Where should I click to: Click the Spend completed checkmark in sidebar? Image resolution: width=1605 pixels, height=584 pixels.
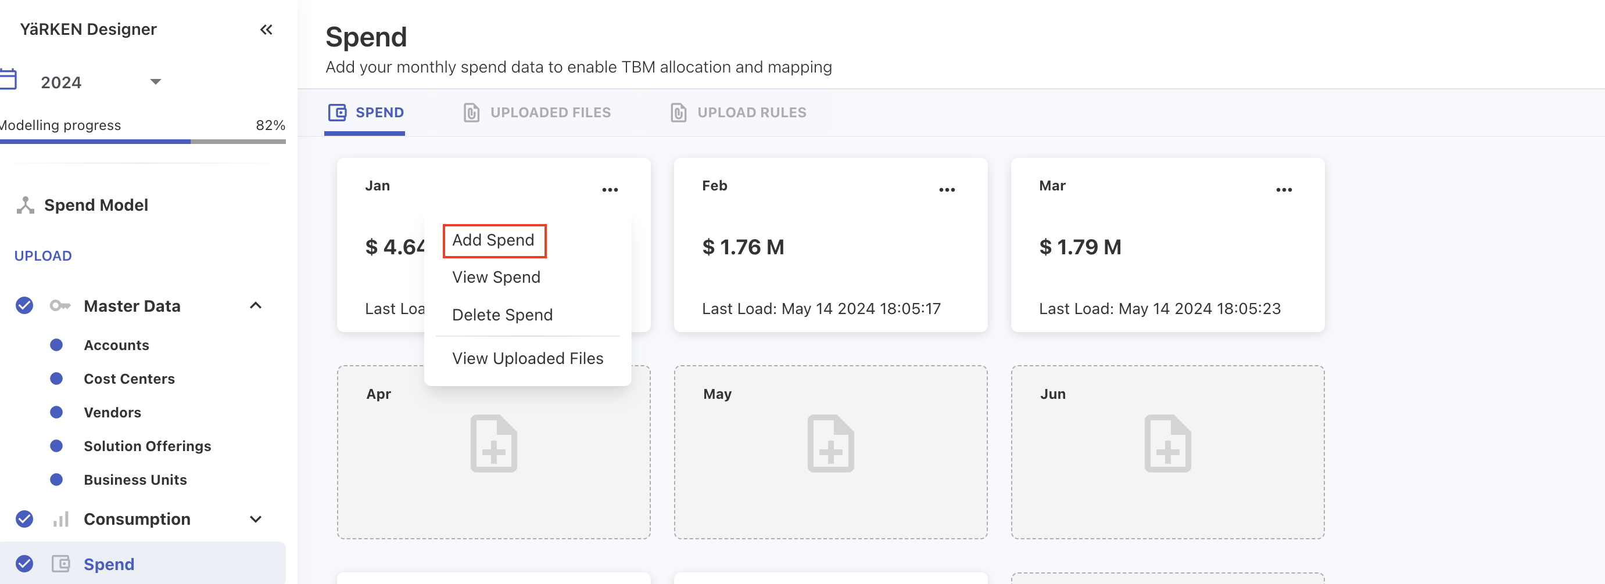[24, 564]
